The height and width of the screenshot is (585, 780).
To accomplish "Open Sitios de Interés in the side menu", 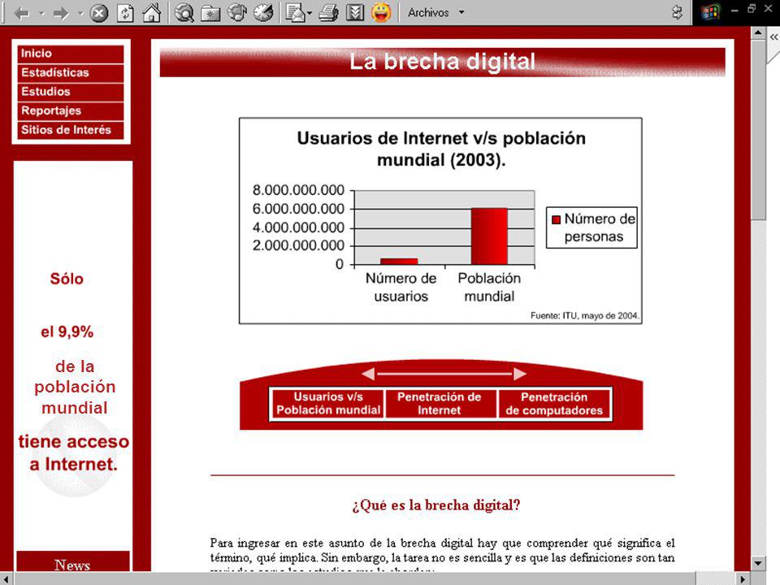I will point(71,130).
